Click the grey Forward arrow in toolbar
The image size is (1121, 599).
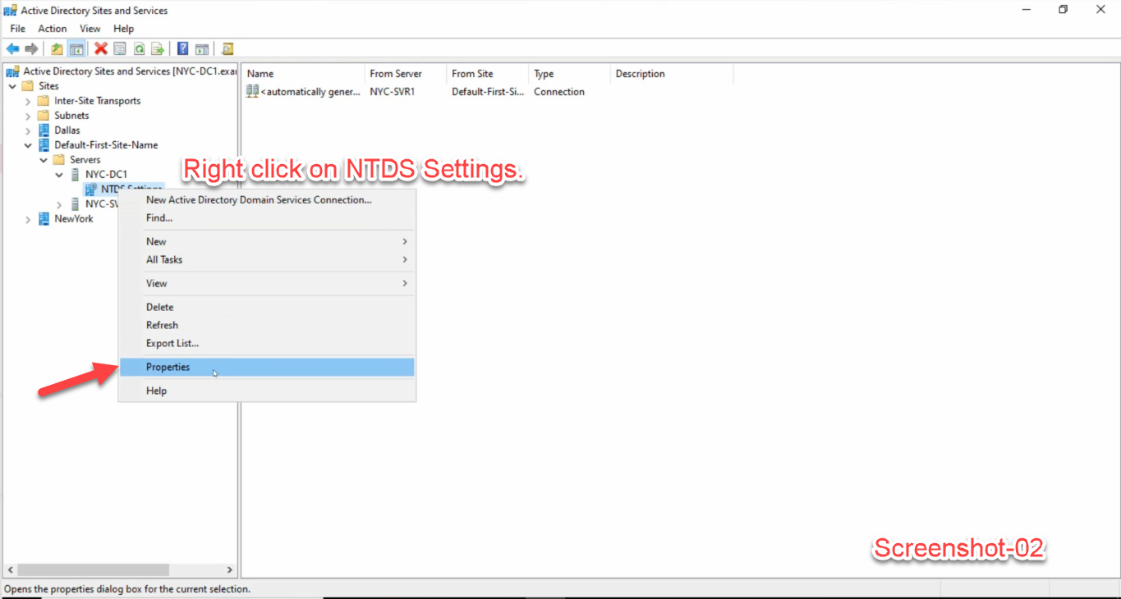click(x=31, y=49)
